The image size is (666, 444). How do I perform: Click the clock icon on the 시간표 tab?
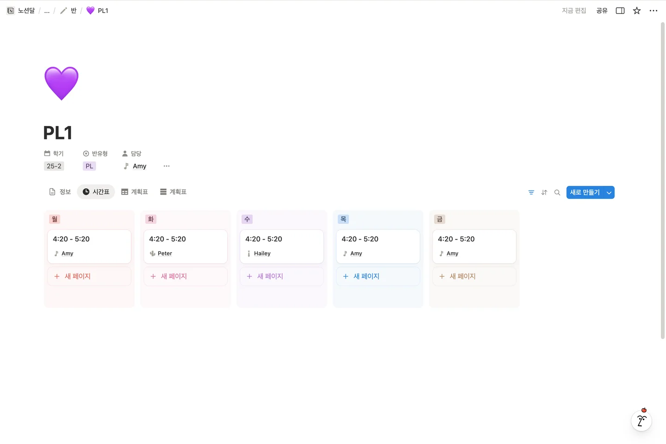86,191
